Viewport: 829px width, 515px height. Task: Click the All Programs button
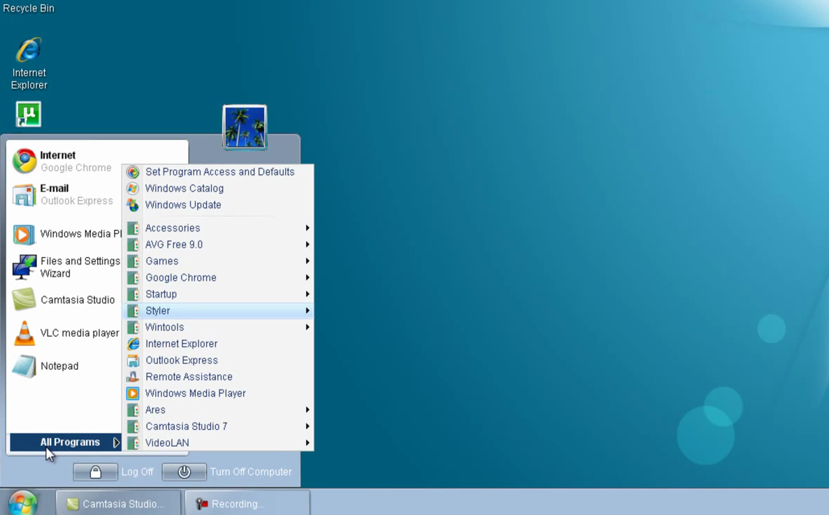(66, 442)
